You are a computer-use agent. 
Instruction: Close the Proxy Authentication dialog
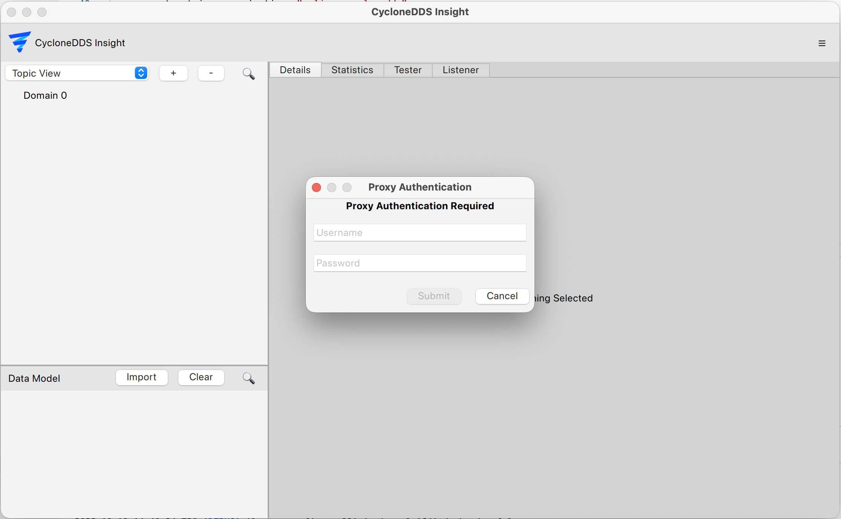(x=316, y=187)
